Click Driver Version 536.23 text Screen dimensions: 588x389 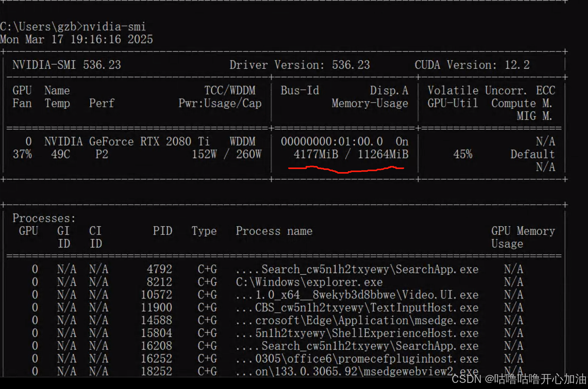click(x=299, y=65)
